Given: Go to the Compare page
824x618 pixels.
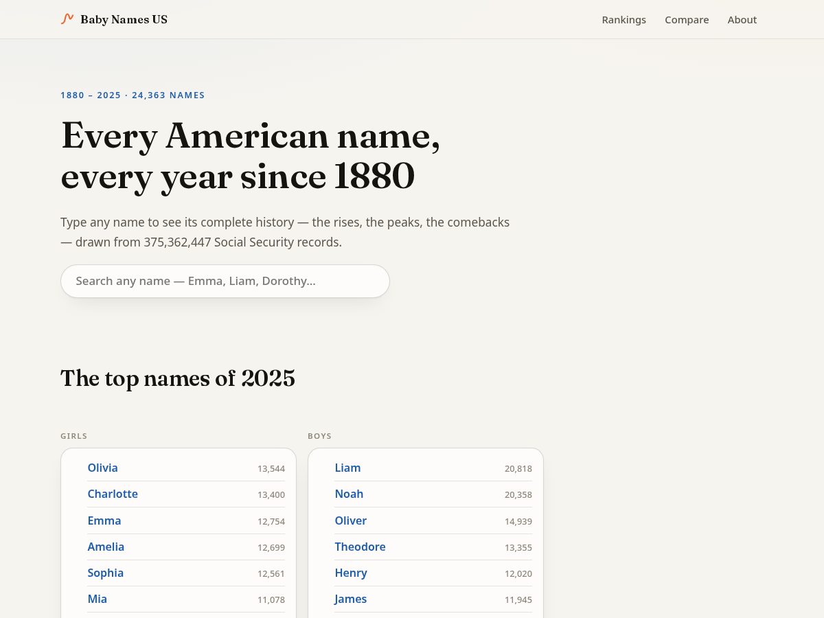Looking at the screenshot, I should pyautogui.click(x=687, y=20).
